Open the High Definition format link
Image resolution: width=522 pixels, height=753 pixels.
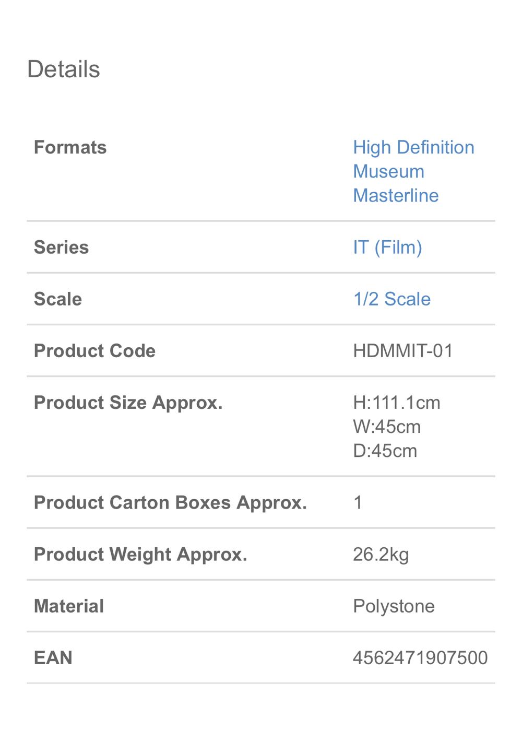[413, 147]
